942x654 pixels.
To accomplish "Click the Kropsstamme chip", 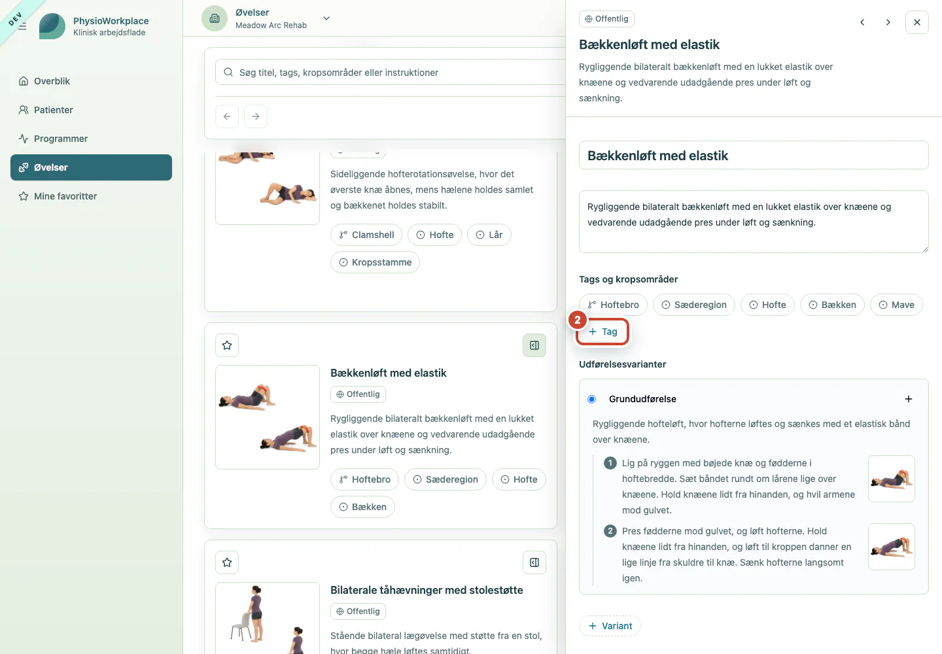I will [x=375, y=262].
